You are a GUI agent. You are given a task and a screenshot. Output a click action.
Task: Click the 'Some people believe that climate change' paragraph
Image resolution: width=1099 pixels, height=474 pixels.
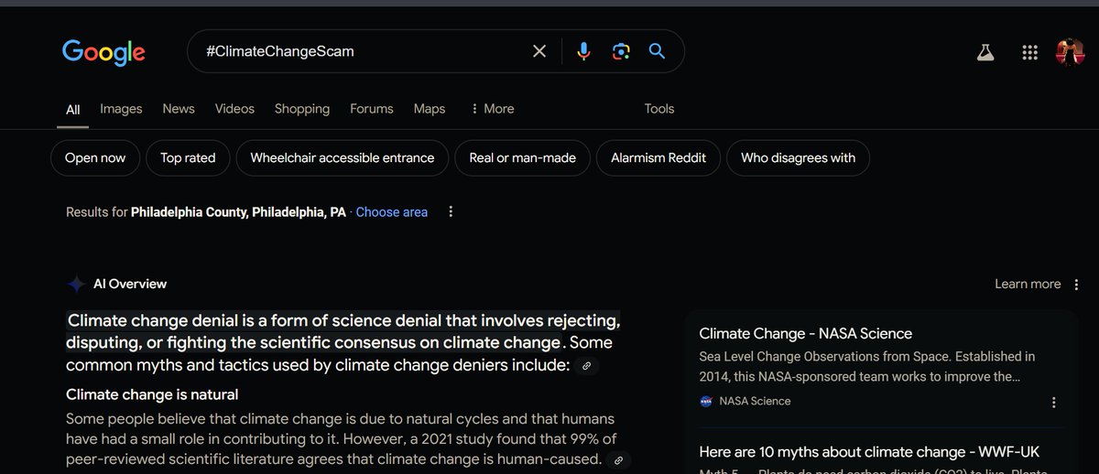coord(341,439)
